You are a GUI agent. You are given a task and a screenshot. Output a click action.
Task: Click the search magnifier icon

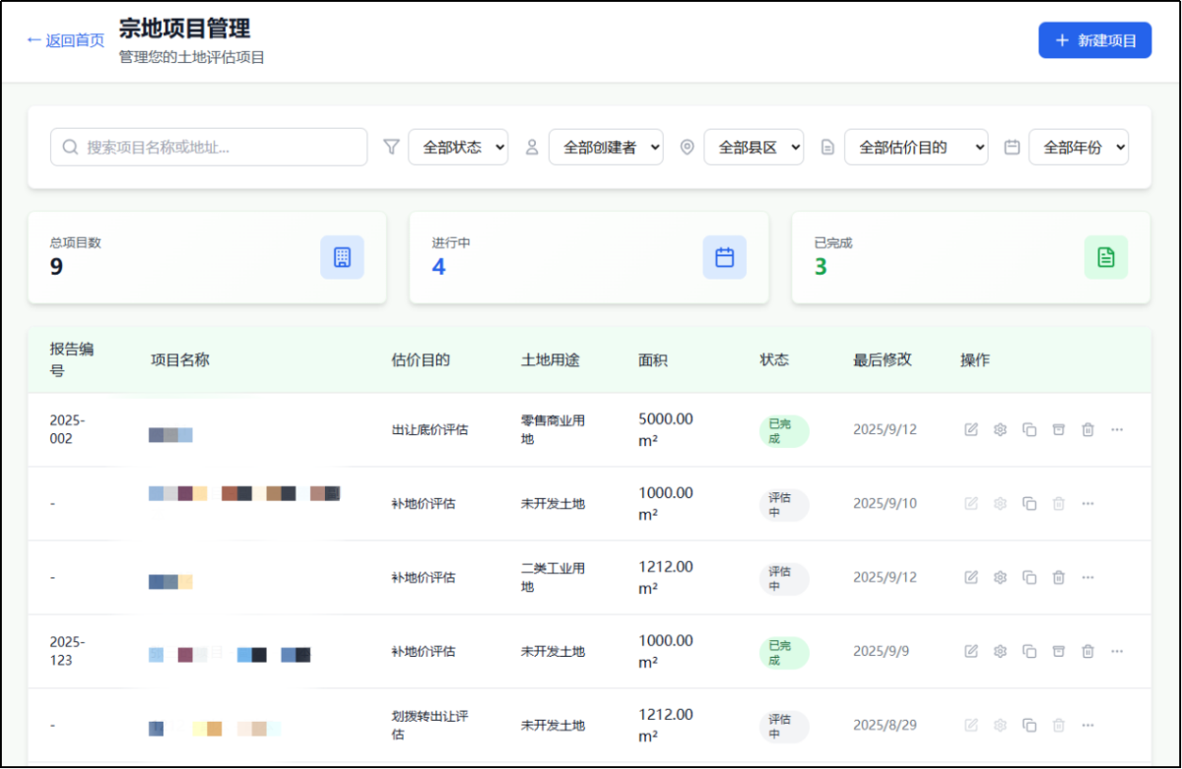point(69,146)
